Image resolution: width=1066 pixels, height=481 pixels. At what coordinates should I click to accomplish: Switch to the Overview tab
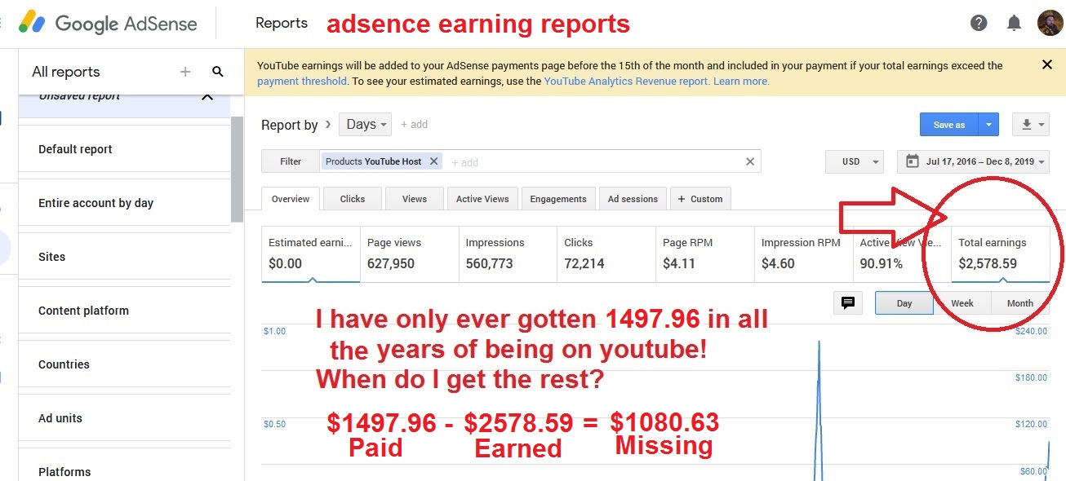pos(291,199)
